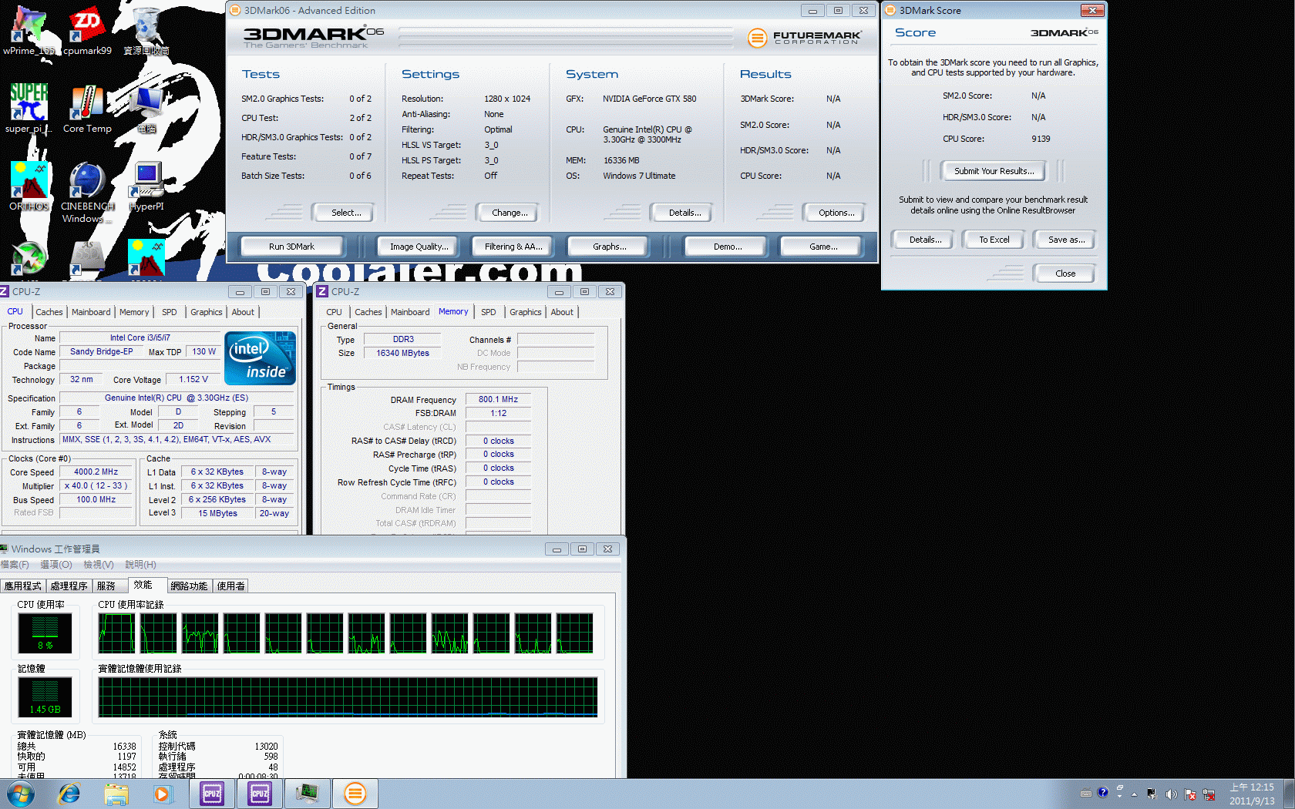Screen dimensions: 1295x809
Task: Open the network status tray icon
Action: tap(1209, 794)
